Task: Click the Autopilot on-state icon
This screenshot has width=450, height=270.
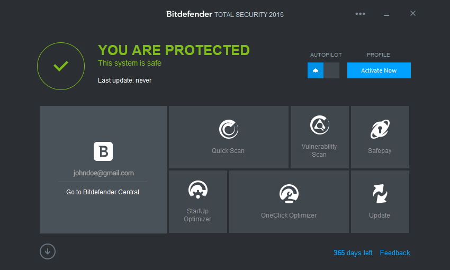Action: [316, 70]
